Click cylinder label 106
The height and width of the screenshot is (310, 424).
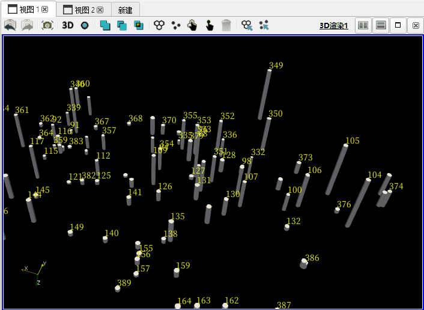click(x=315, y=170)
